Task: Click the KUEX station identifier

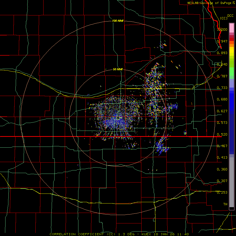Action: click(x=147, y=234)
